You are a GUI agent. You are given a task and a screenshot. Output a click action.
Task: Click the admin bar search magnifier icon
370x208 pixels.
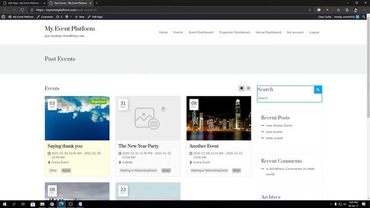pyautogui.click(x=364, y=17)
